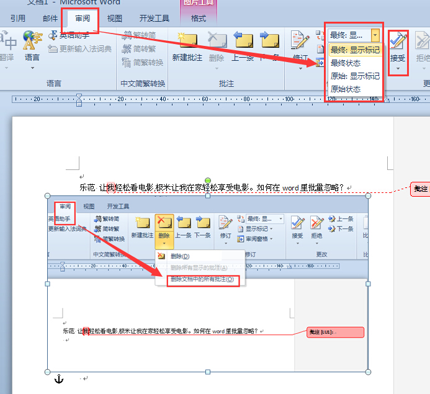Convert text with 繁转简

(139, 35)
